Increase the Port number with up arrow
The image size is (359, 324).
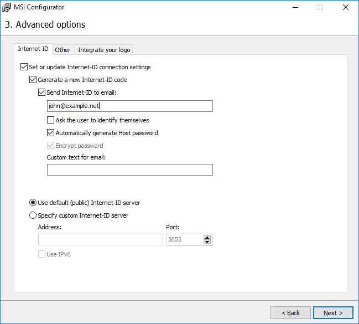pos(207,238)
